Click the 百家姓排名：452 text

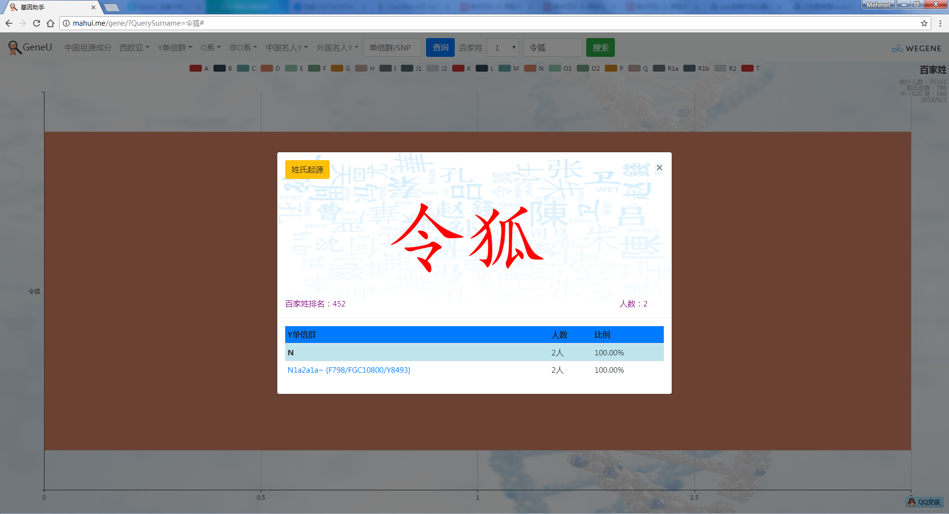(x=315, y=303)
